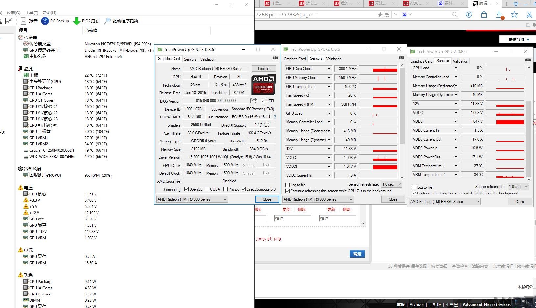
Task: Open VDDC Power In dropdown in rightmost GPU-Z
Action: [456, 148]
